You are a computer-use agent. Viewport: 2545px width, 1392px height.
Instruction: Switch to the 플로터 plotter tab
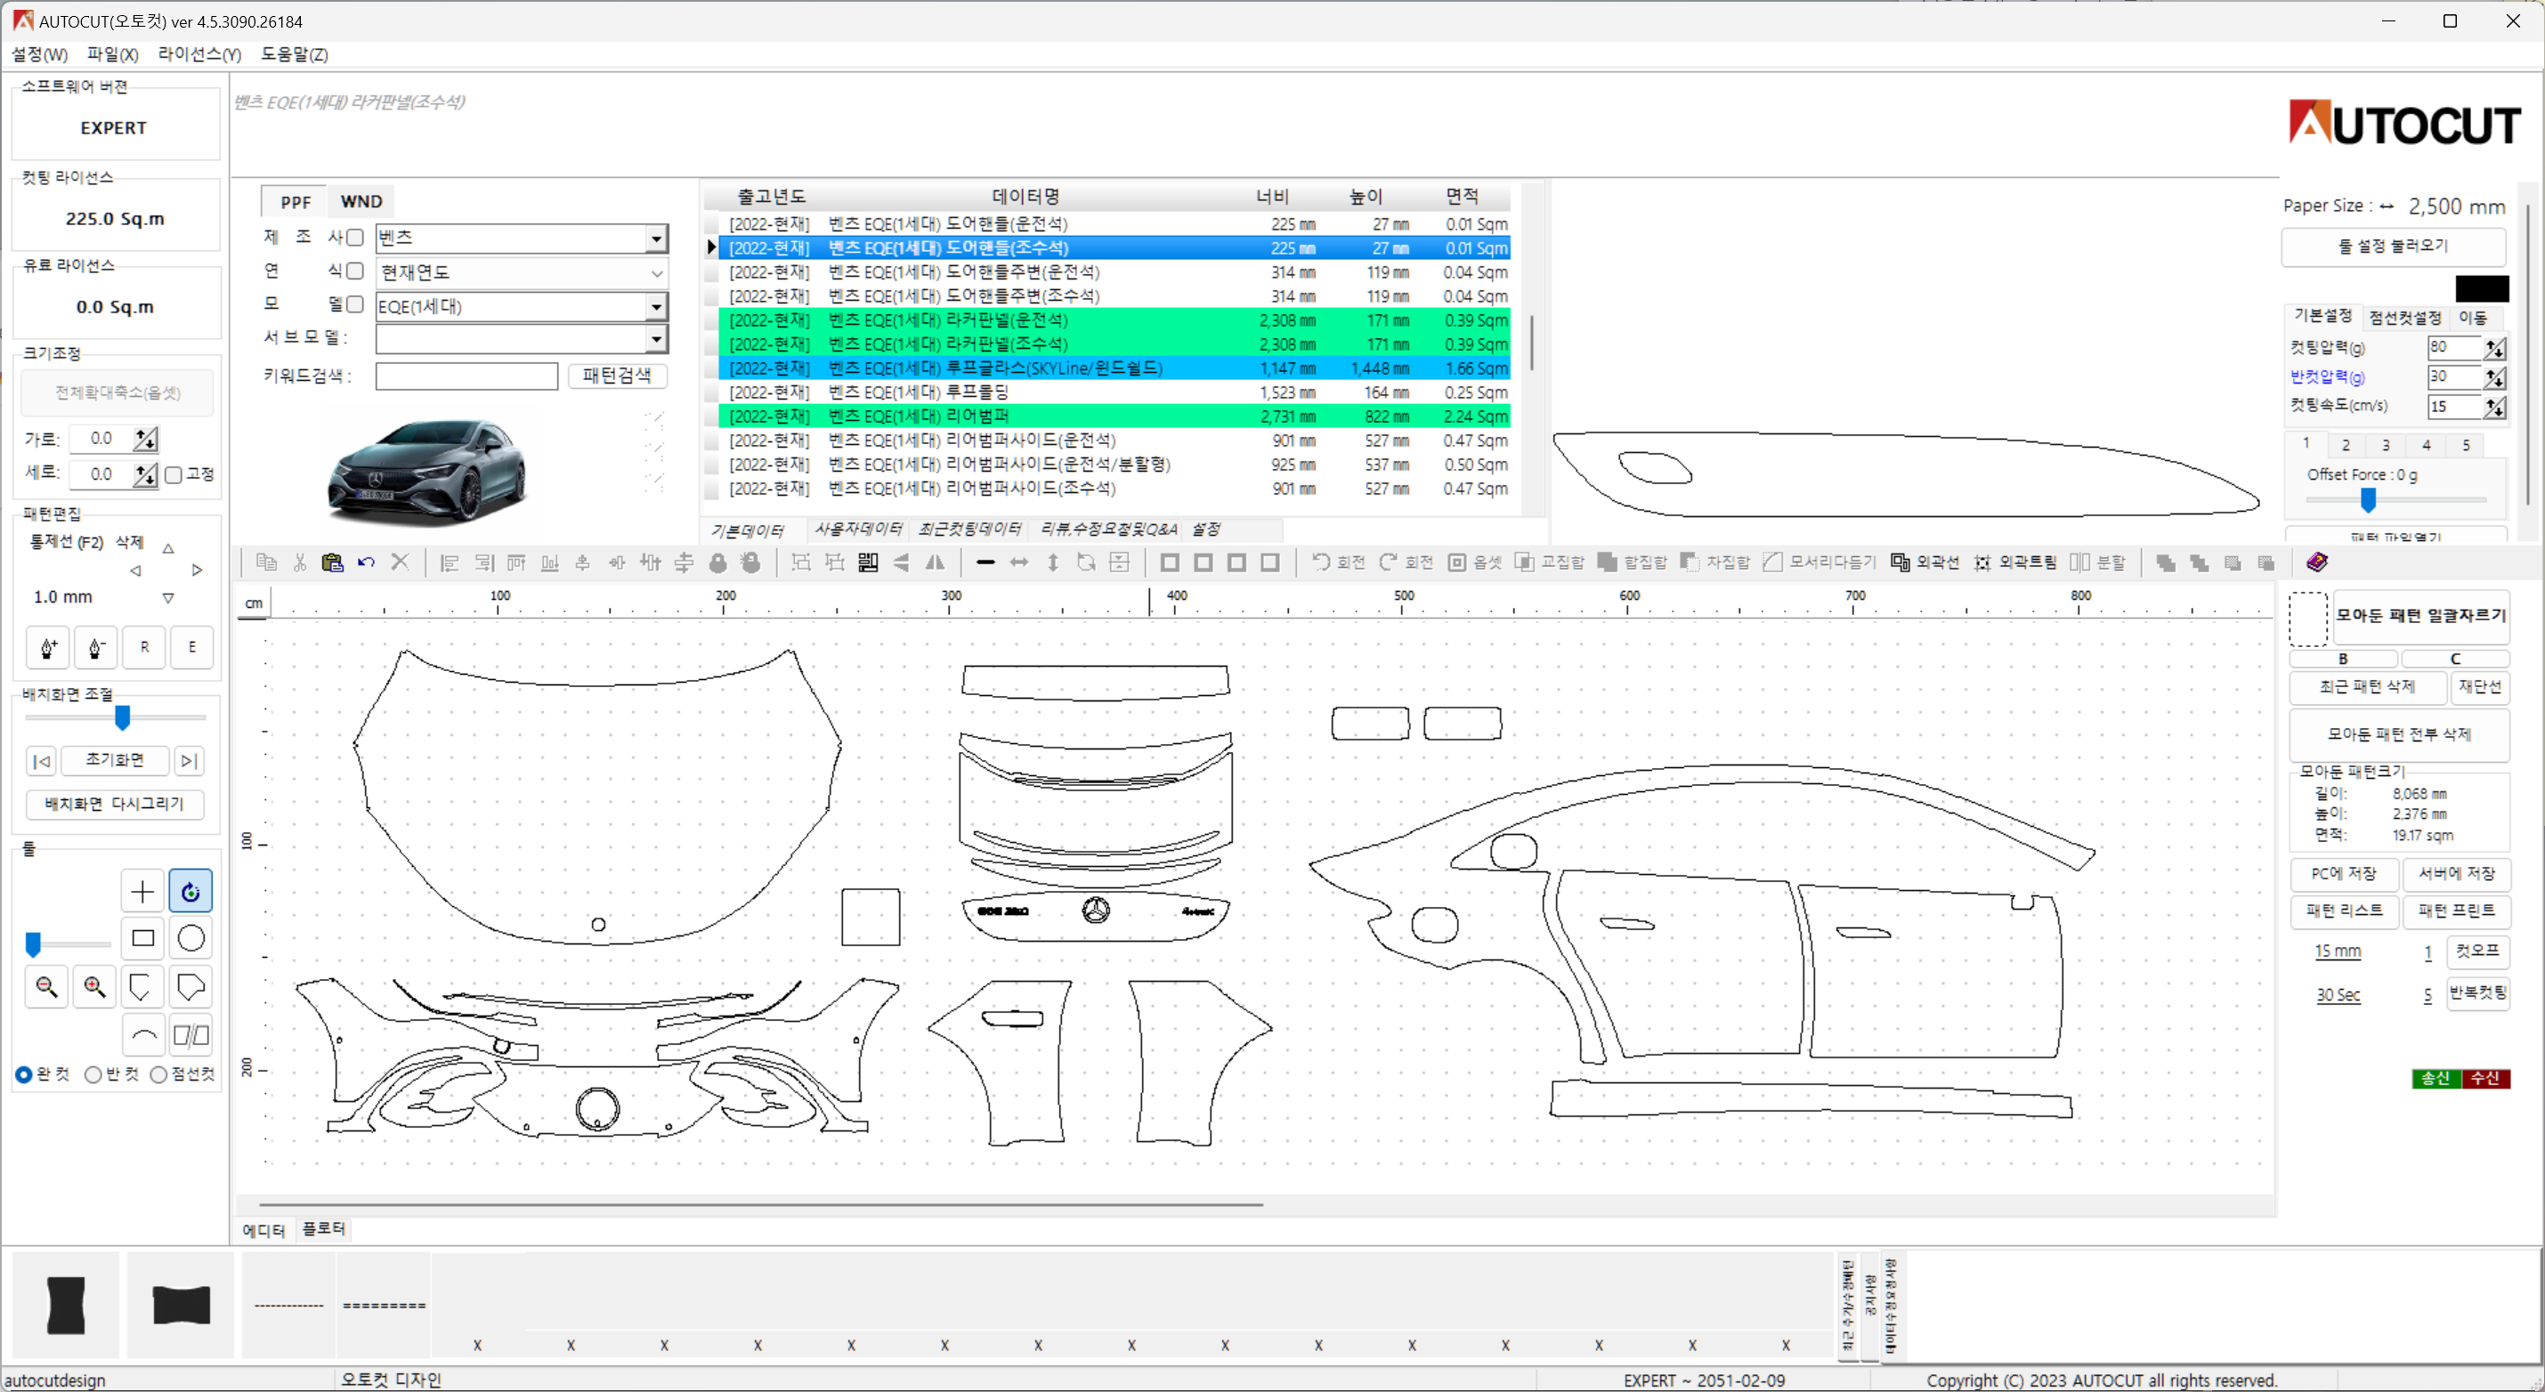[323, 1229]
